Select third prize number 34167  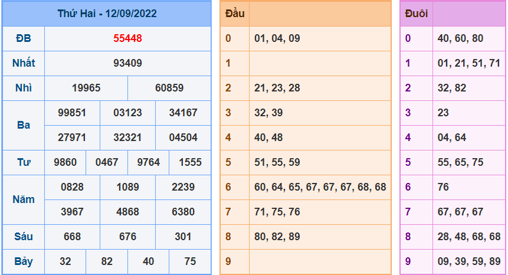(x=183, y=113)
